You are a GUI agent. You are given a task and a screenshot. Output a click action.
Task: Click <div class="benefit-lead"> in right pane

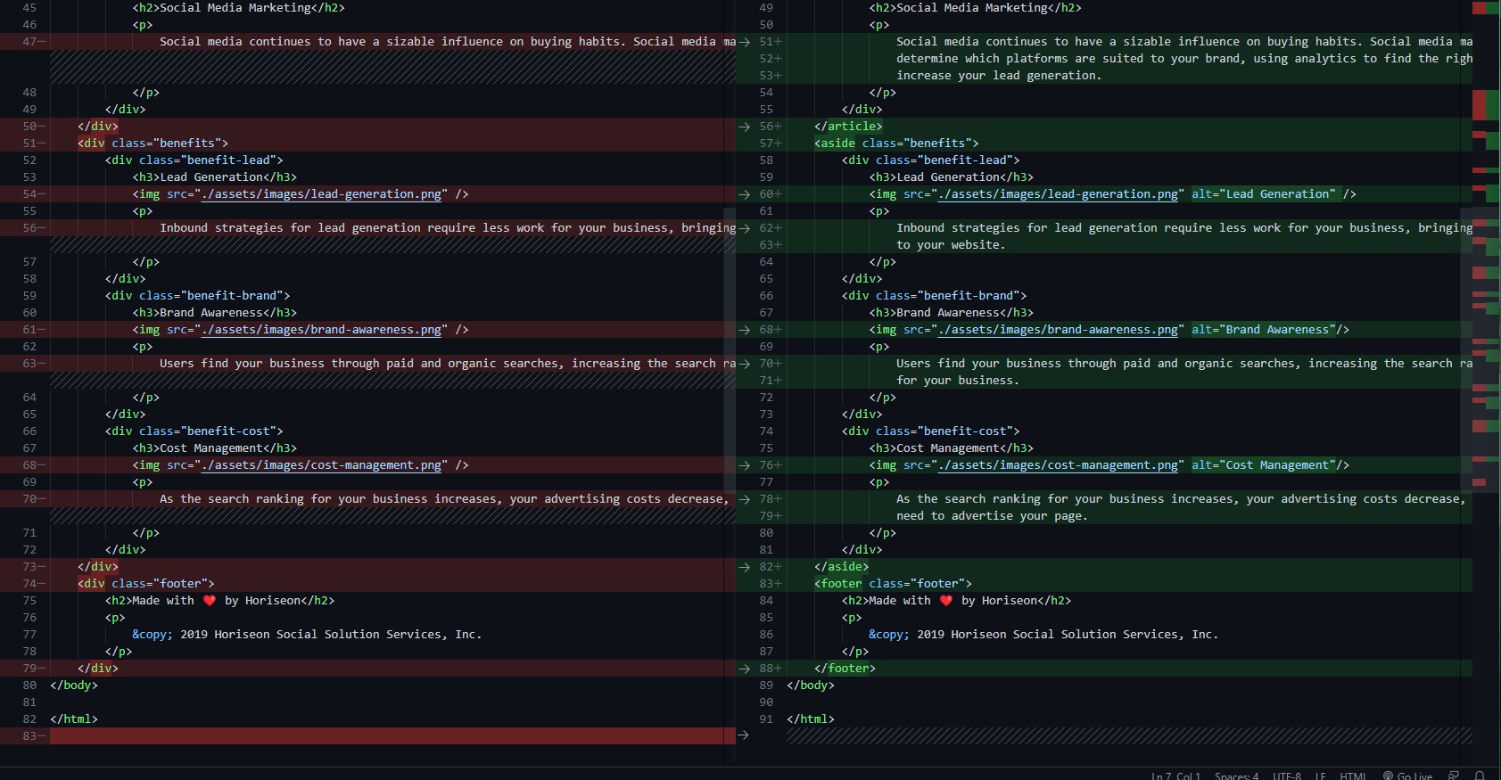point(930,160)
